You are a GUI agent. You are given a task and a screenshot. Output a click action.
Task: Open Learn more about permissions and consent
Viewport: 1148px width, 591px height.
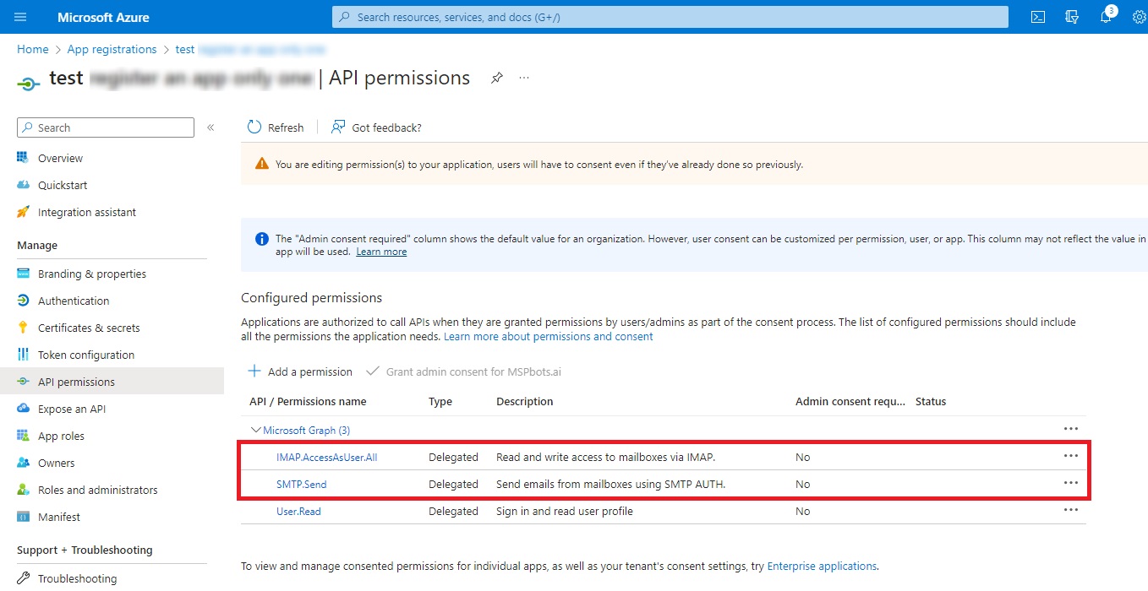pyautogui.click(x=548, y=336)
